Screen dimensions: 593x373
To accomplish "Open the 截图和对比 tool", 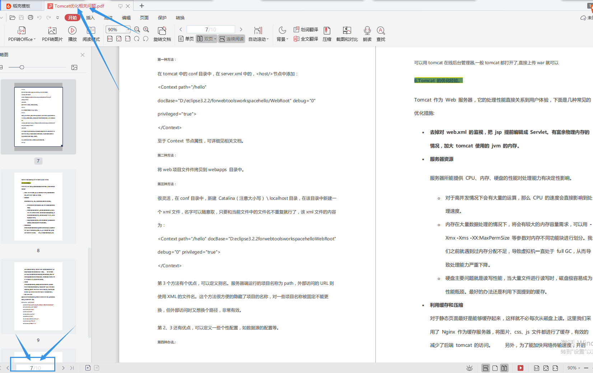I will (x=347, y=34).
